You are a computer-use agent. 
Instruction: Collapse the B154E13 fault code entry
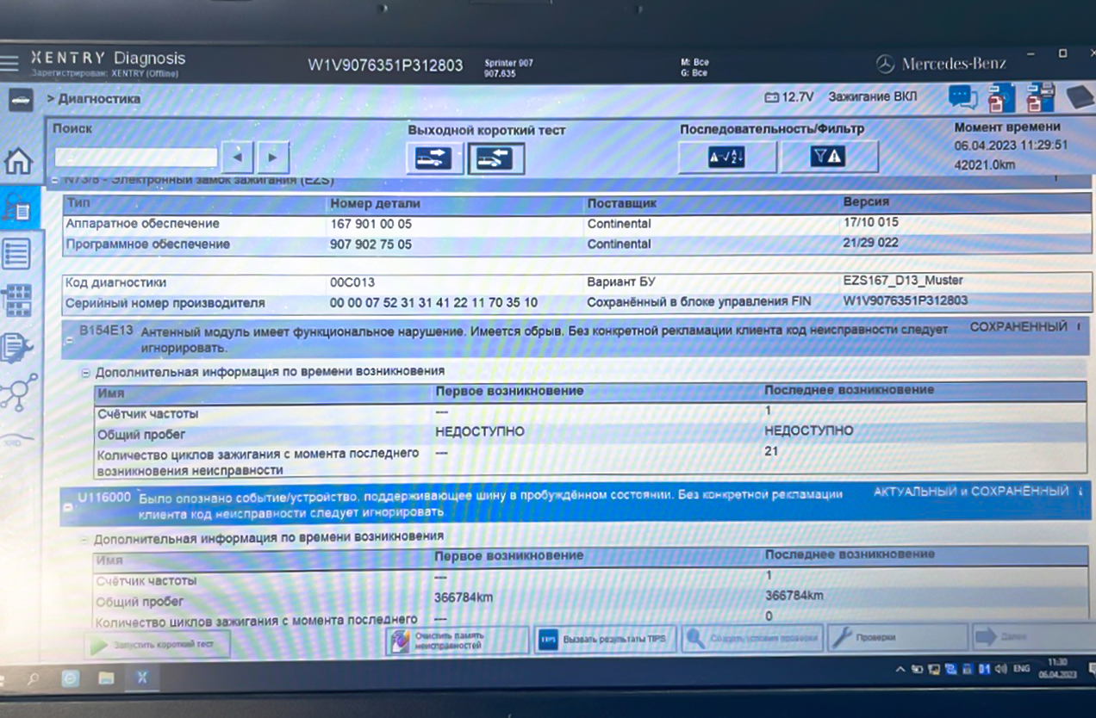click(67, 341)
